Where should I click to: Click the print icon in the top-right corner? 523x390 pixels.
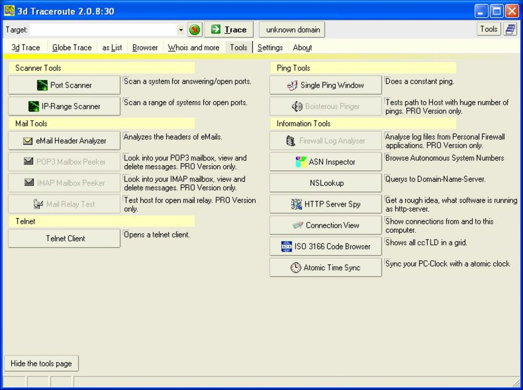tap(511, 29)
